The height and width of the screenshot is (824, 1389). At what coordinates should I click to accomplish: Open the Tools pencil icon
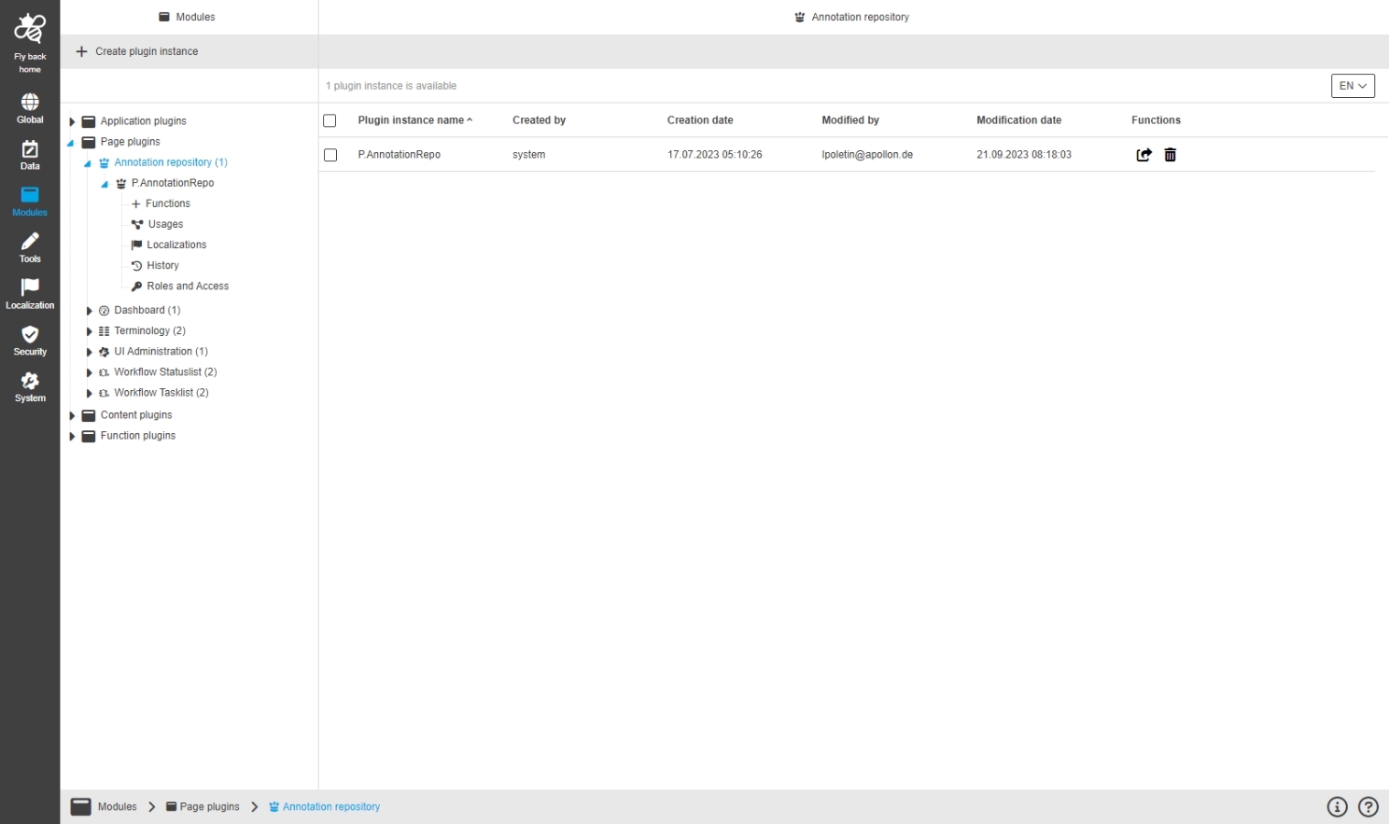click(x=30, y=242)
